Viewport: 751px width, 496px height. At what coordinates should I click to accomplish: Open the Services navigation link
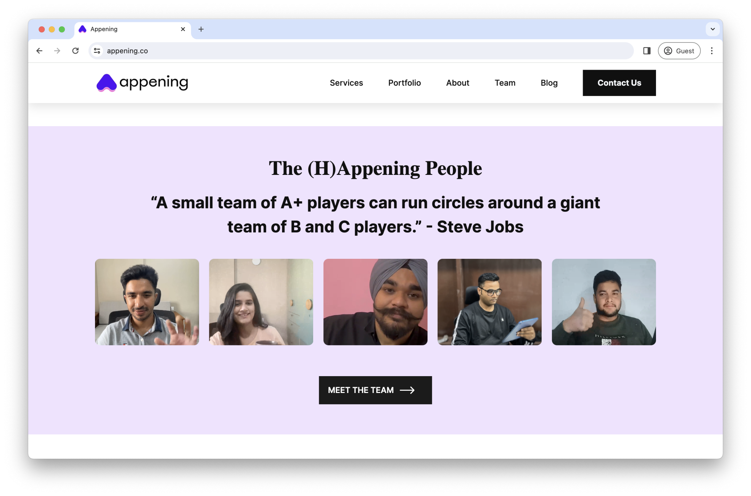[346, 83]
